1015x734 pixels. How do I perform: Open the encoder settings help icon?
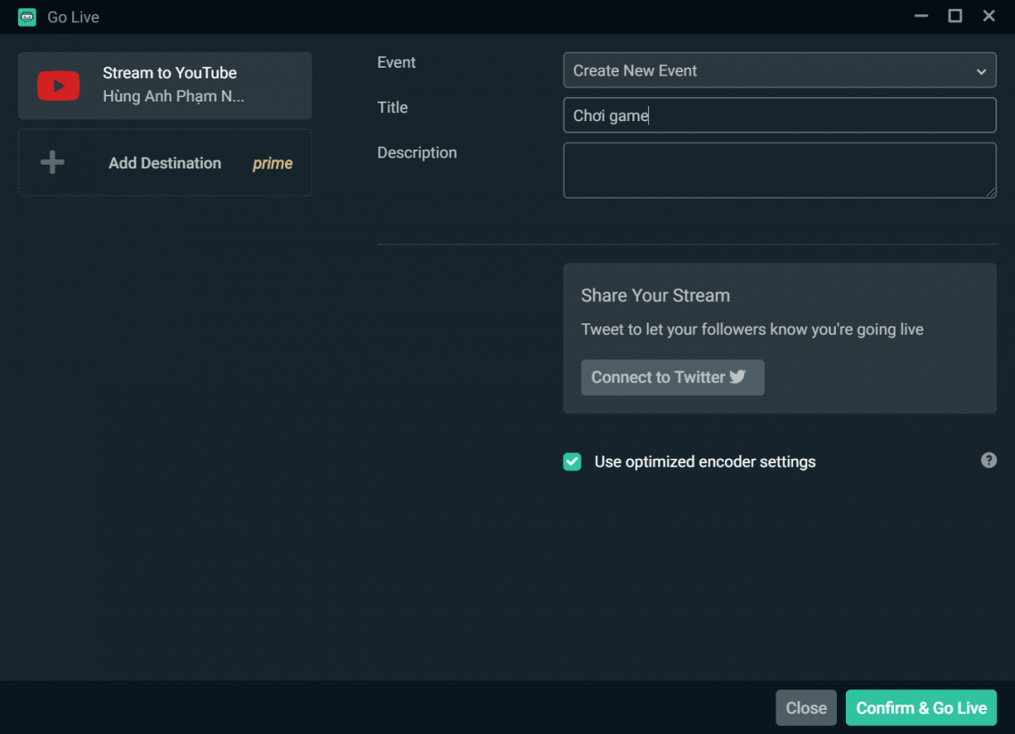coord(988,460)
